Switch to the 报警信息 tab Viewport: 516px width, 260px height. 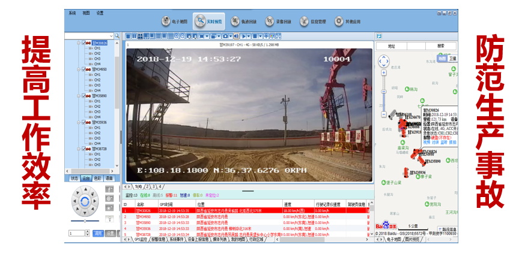(x=158, y=240)
